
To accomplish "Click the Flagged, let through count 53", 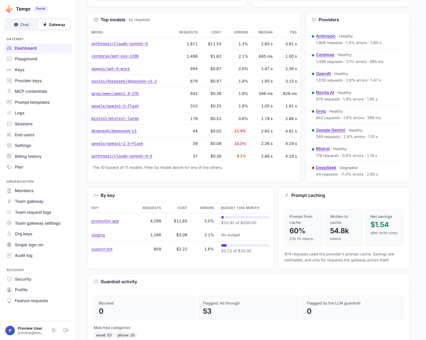I will pos(207,311).
